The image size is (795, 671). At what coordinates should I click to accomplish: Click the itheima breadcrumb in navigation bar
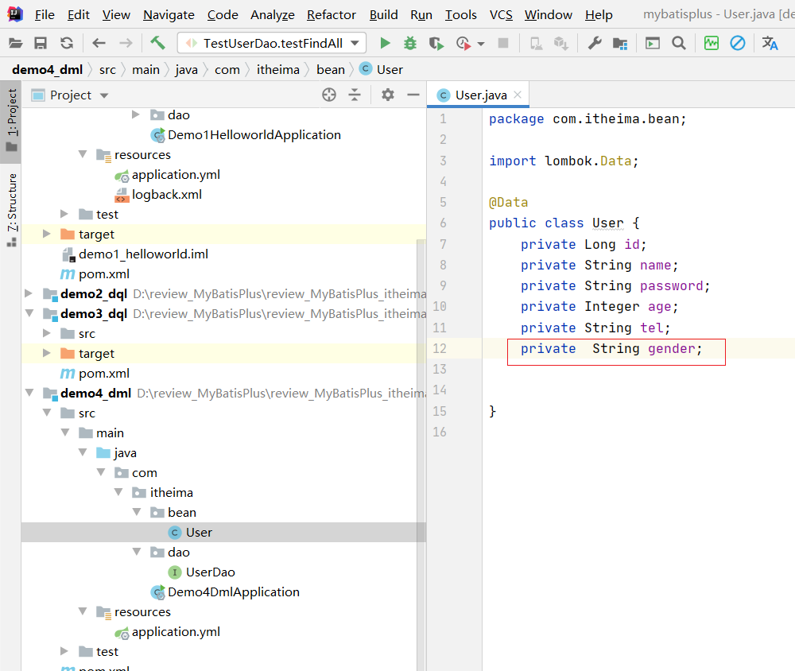pos(277,69)
